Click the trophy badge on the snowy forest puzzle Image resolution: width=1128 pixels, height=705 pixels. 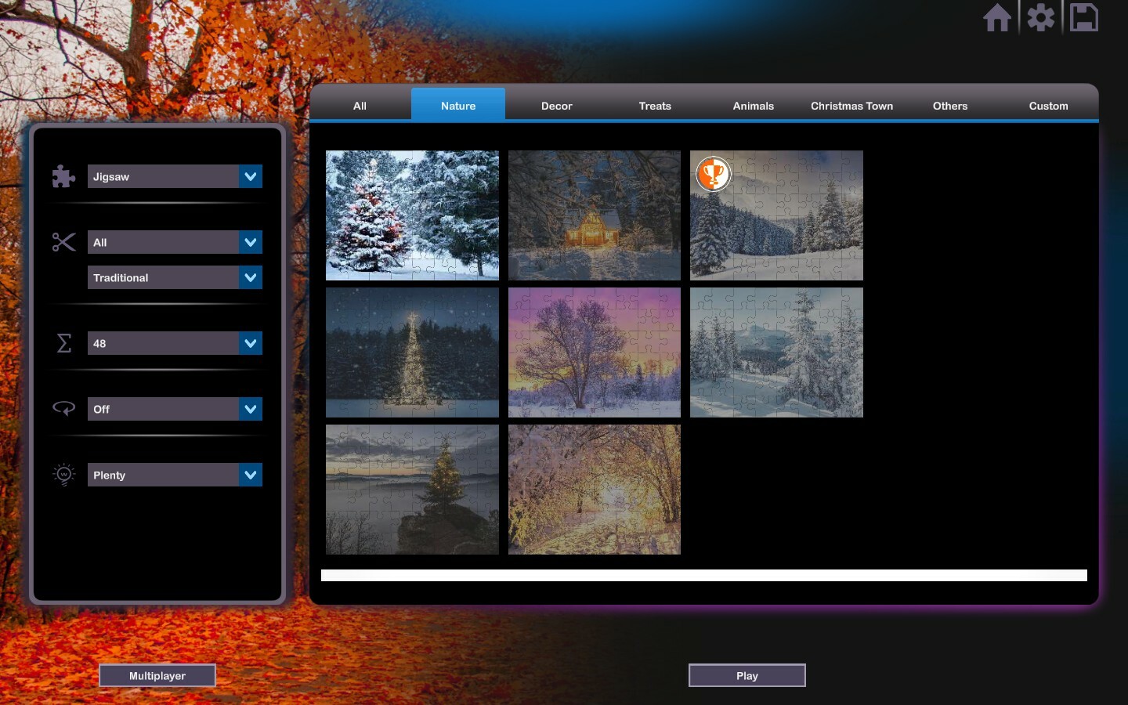714,175
